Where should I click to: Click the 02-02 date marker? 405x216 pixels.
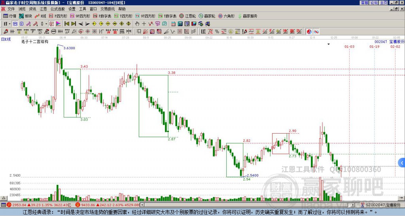tap(395, 47)
